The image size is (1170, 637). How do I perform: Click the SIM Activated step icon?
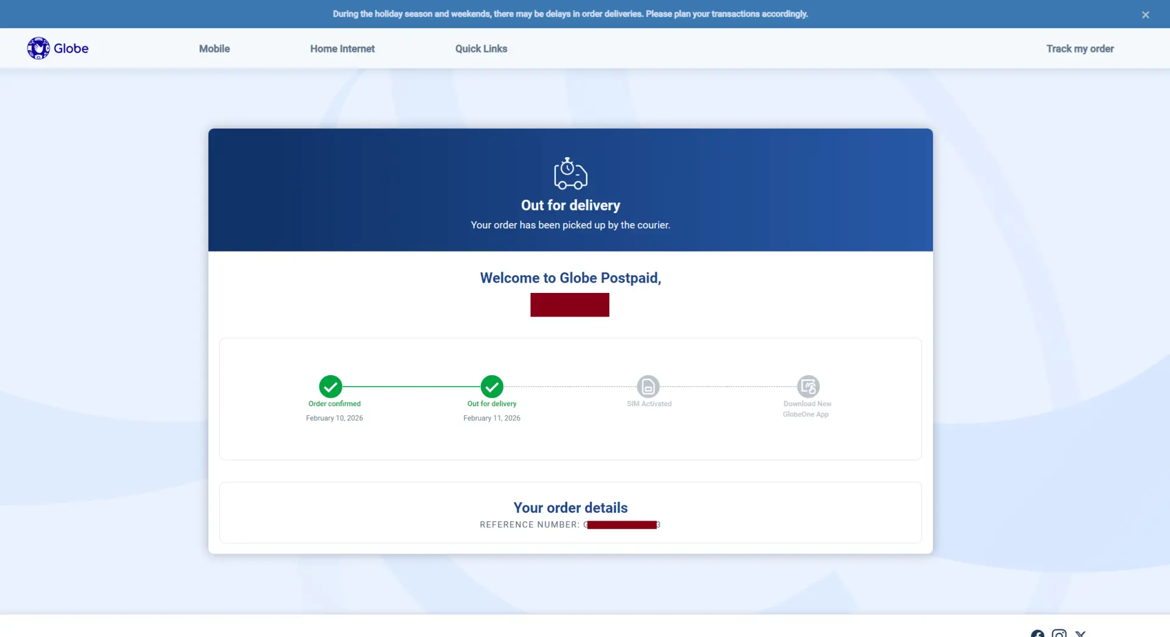tap(648, 387)
